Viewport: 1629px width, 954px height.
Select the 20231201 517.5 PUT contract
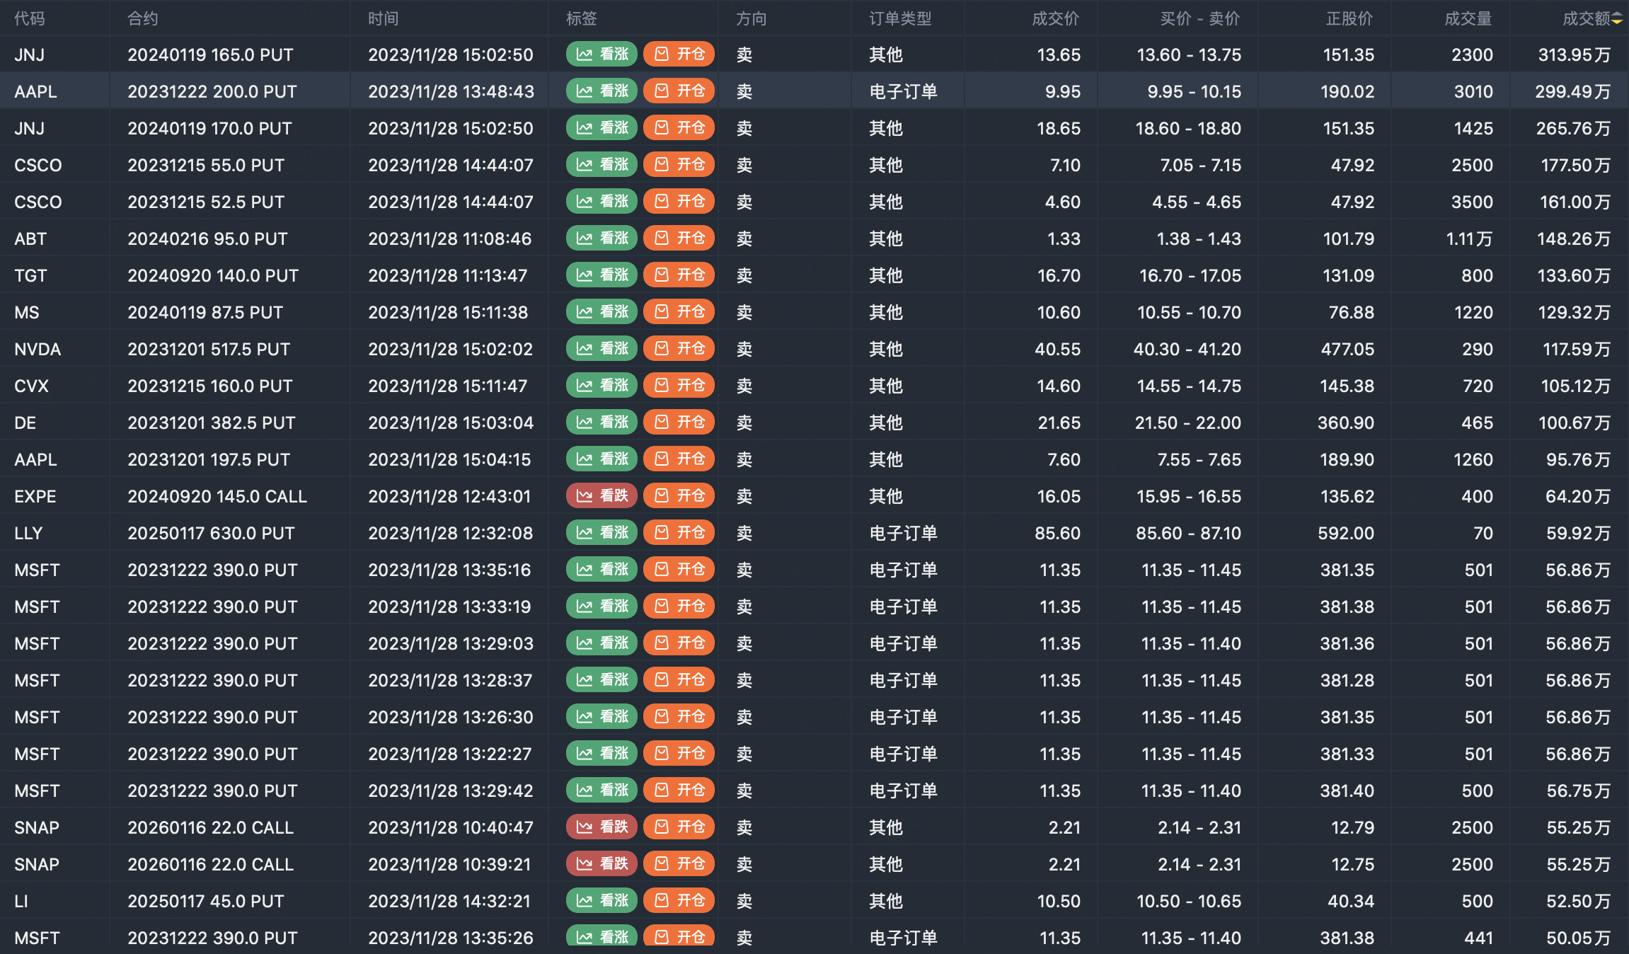click(x=209, y=349)
